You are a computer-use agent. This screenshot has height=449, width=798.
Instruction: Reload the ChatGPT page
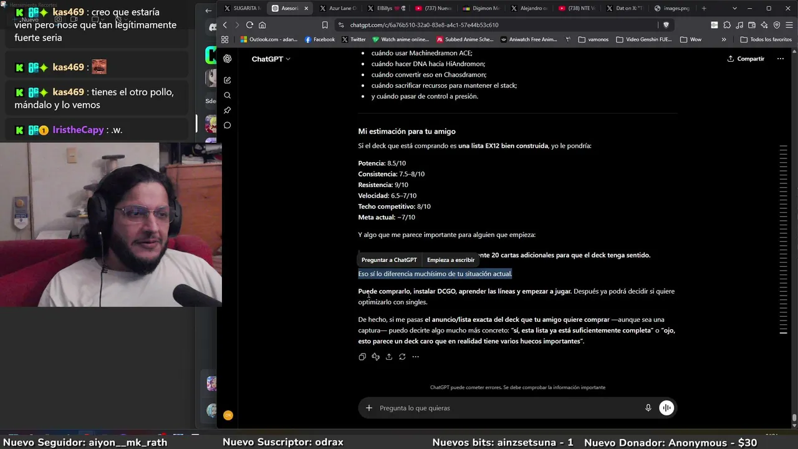tap(249, 25)
